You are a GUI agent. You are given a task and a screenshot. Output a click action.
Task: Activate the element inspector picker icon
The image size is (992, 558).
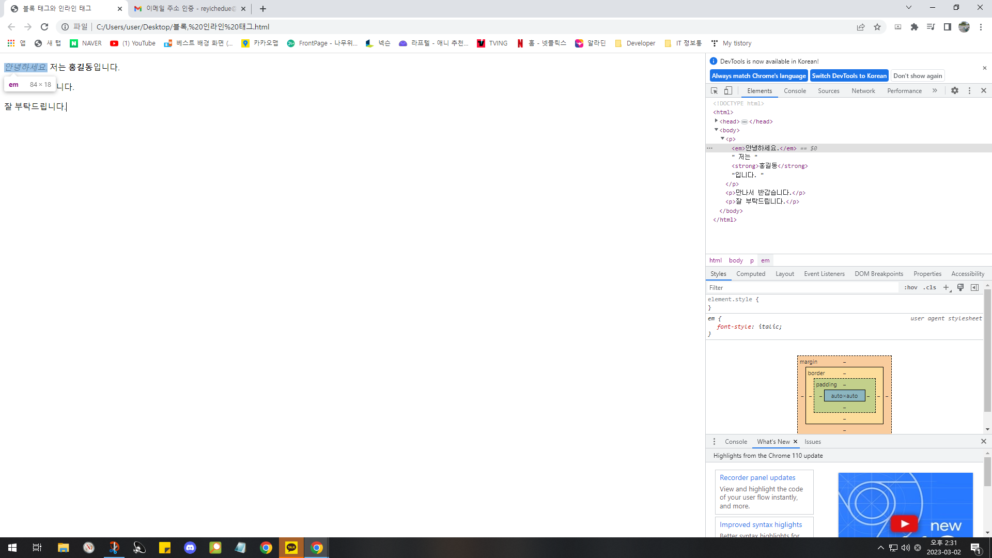714,90
